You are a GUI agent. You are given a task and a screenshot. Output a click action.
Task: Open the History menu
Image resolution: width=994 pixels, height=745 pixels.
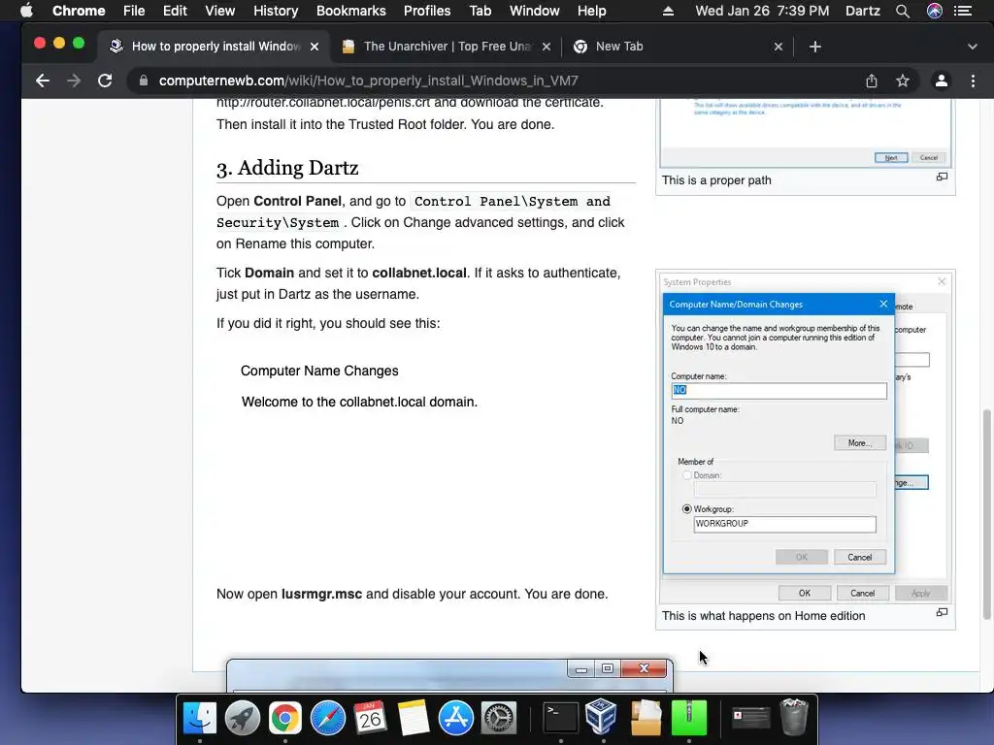click(276, 11)
